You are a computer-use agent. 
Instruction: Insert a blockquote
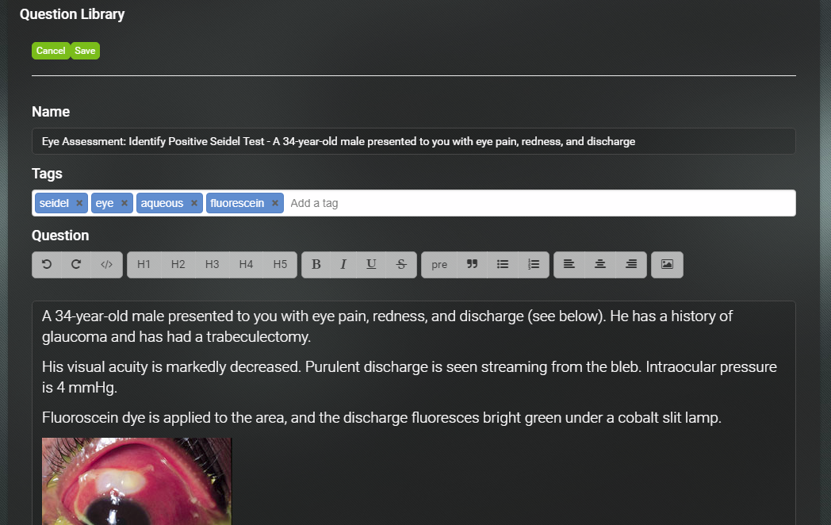(472, 264)
